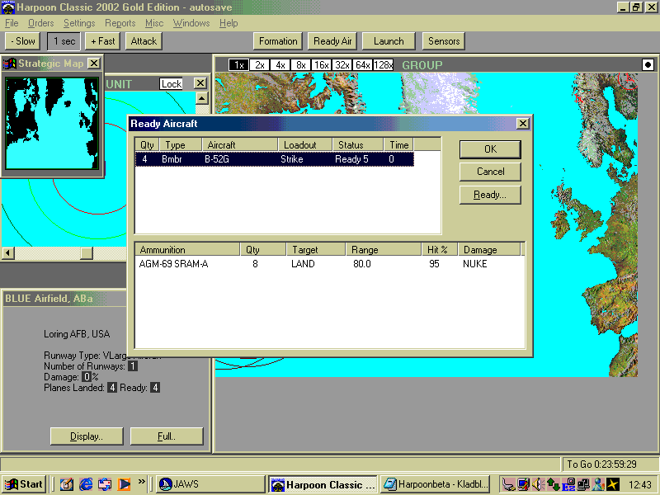Click Unit window horizontal scroll thumb

coord(87,253)
